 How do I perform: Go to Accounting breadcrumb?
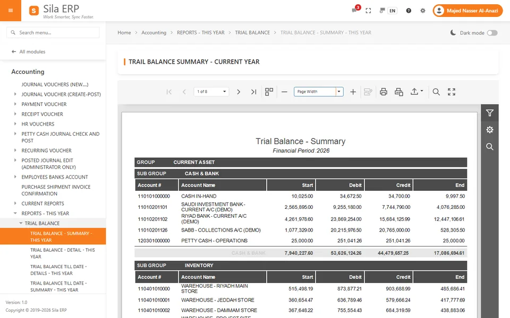point(154,32)
